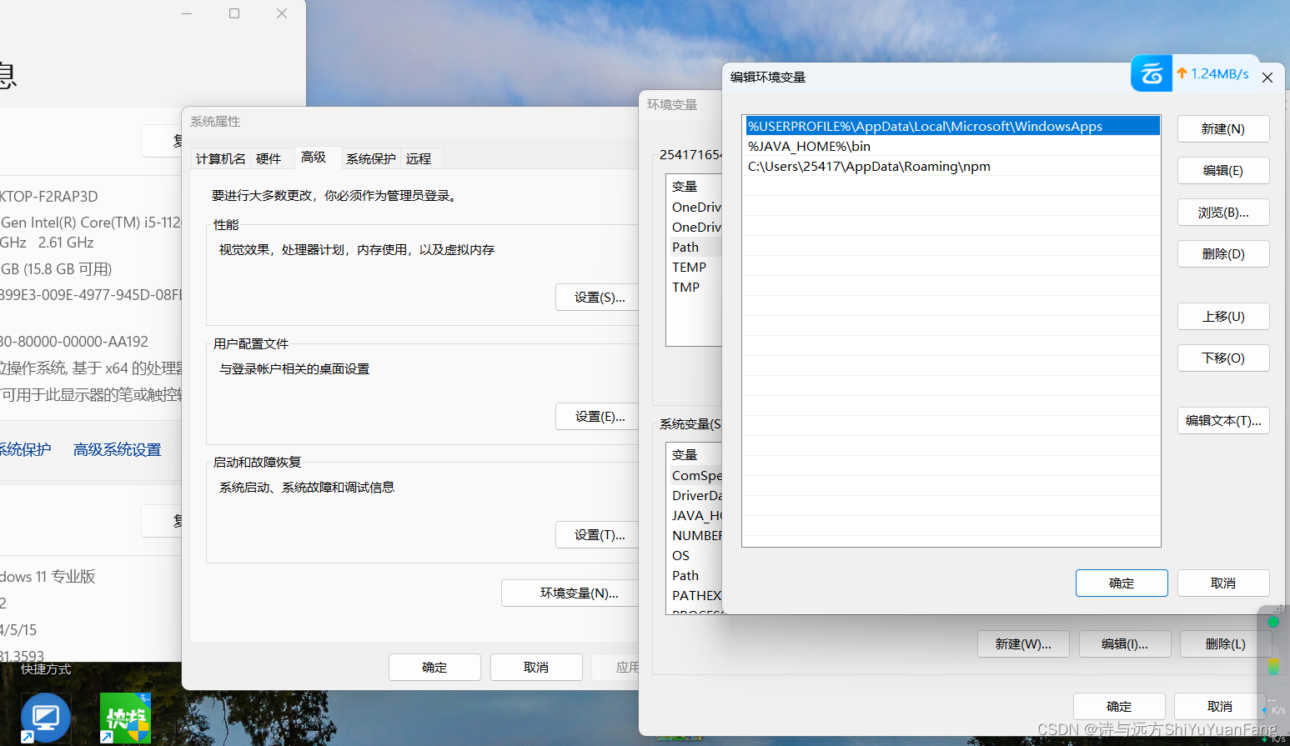Click 新建(W) under system variables
Screen dimensions: 1290x746
tap(1023, 643)
